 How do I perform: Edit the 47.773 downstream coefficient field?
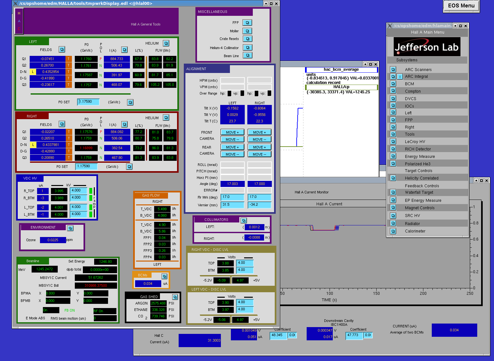[x=354, y=335]
